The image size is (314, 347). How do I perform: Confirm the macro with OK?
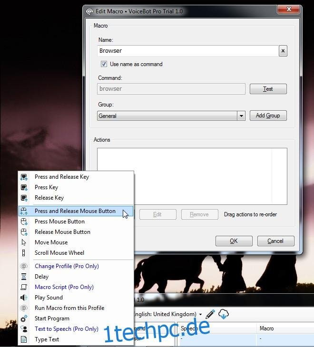234,241
